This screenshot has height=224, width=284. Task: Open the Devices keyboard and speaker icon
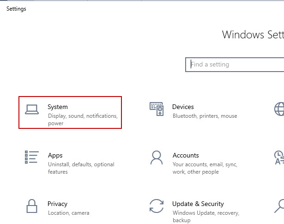point(157,109)
